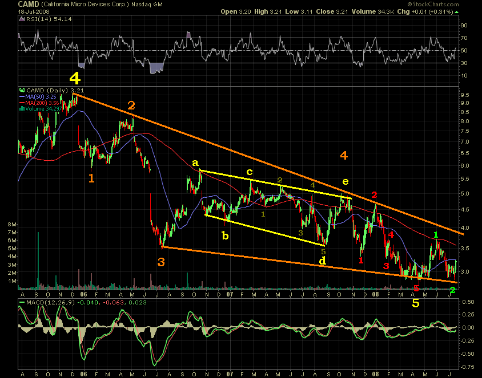The width and height of the screenshot is (482, 378).
Task: Click the candlestick icon beside CAMD (Daily)
Action: 22,91
